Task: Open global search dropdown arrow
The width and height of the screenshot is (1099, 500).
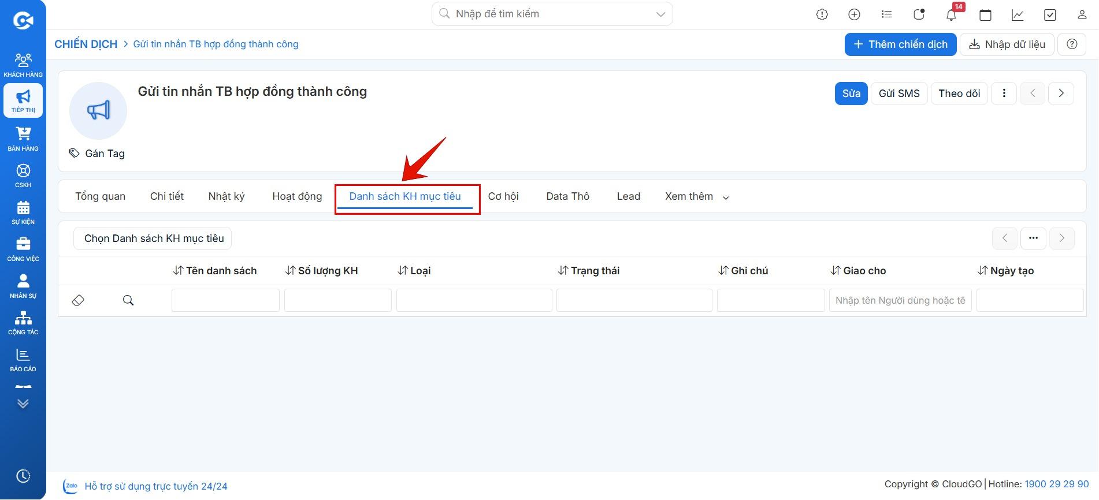Action: click(661, 14)
